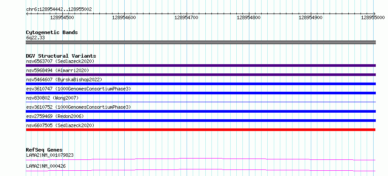Click the purple bar for nsv6563707

201,66
